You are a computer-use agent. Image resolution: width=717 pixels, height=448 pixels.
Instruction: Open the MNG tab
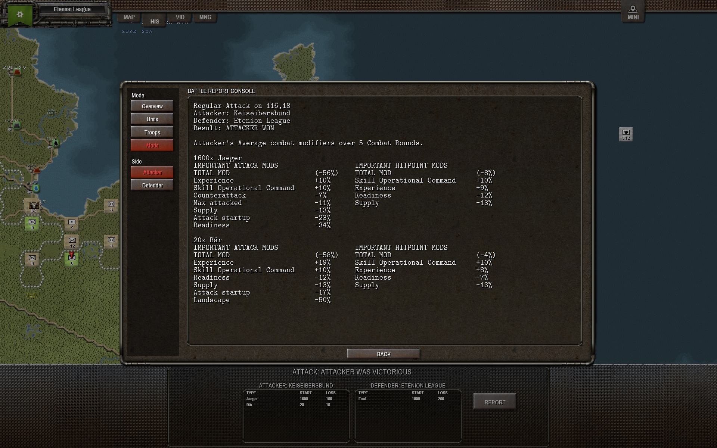[205, 17]
